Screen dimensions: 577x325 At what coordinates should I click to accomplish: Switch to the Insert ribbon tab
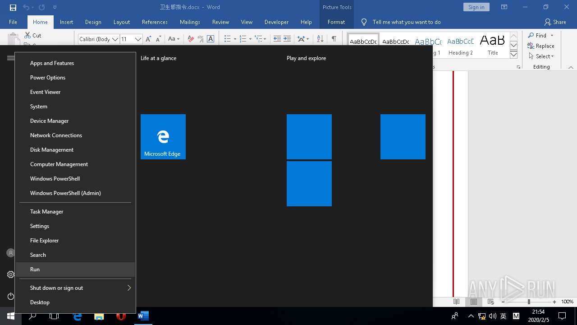click(x=66, y=22)
